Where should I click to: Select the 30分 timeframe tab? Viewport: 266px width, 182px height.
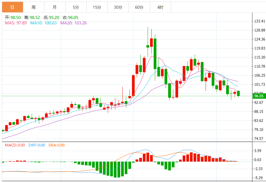118,7
